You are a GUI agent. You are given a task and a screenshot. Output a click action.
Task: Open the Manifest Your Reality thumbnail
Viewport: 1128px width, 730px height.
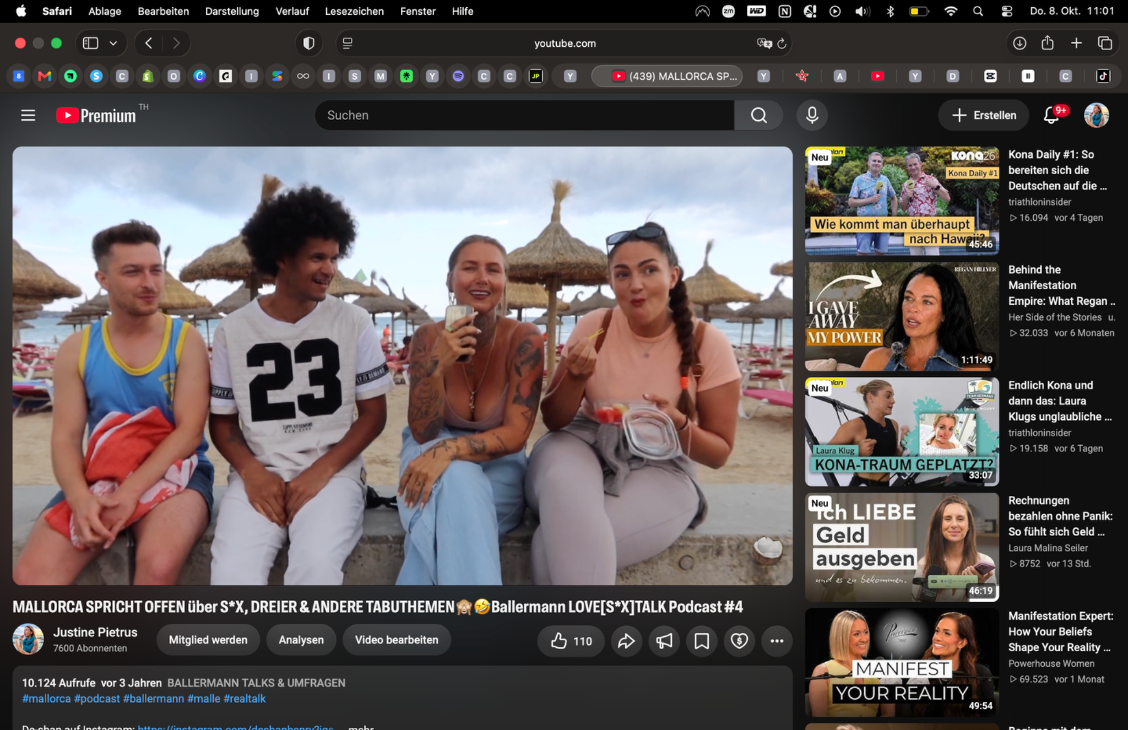[902, 662]
